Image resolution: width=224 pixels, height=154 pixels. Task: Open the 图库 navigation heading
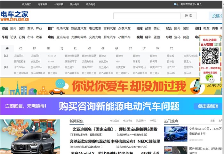(140, 29)
